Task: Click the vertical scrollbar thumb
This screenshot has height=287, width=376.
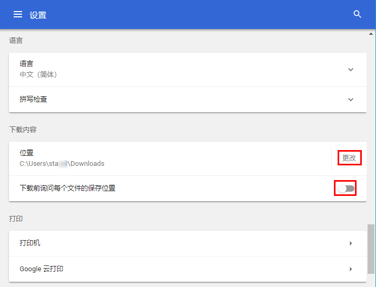Action: (x=371, y=249)
